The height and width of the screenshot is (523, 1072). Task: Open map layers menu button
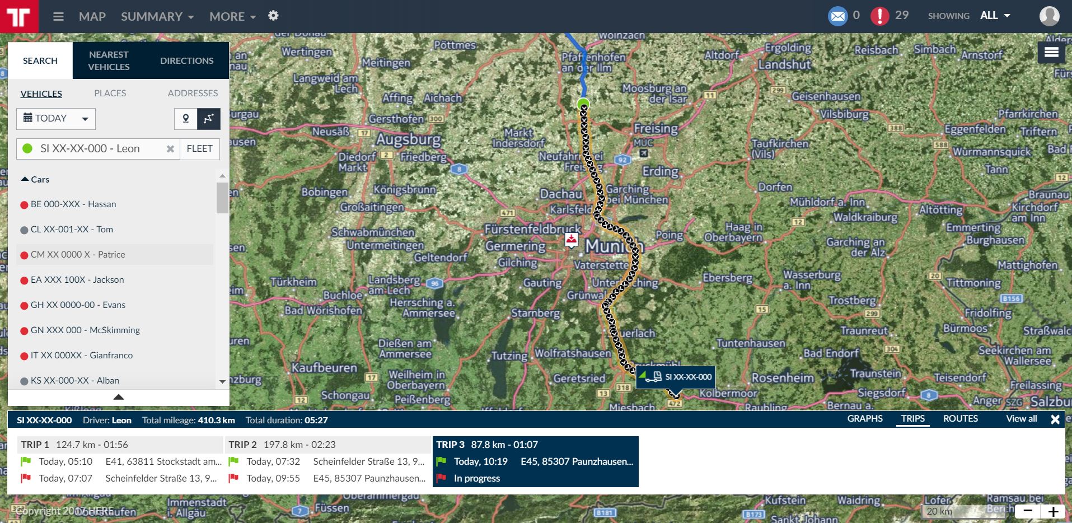[1051, 53]
